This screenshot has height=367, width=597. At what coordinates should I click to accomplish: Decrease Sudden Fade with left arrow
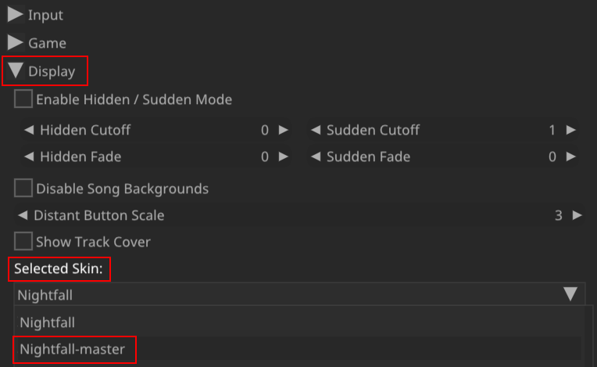(x=316, y=157)
